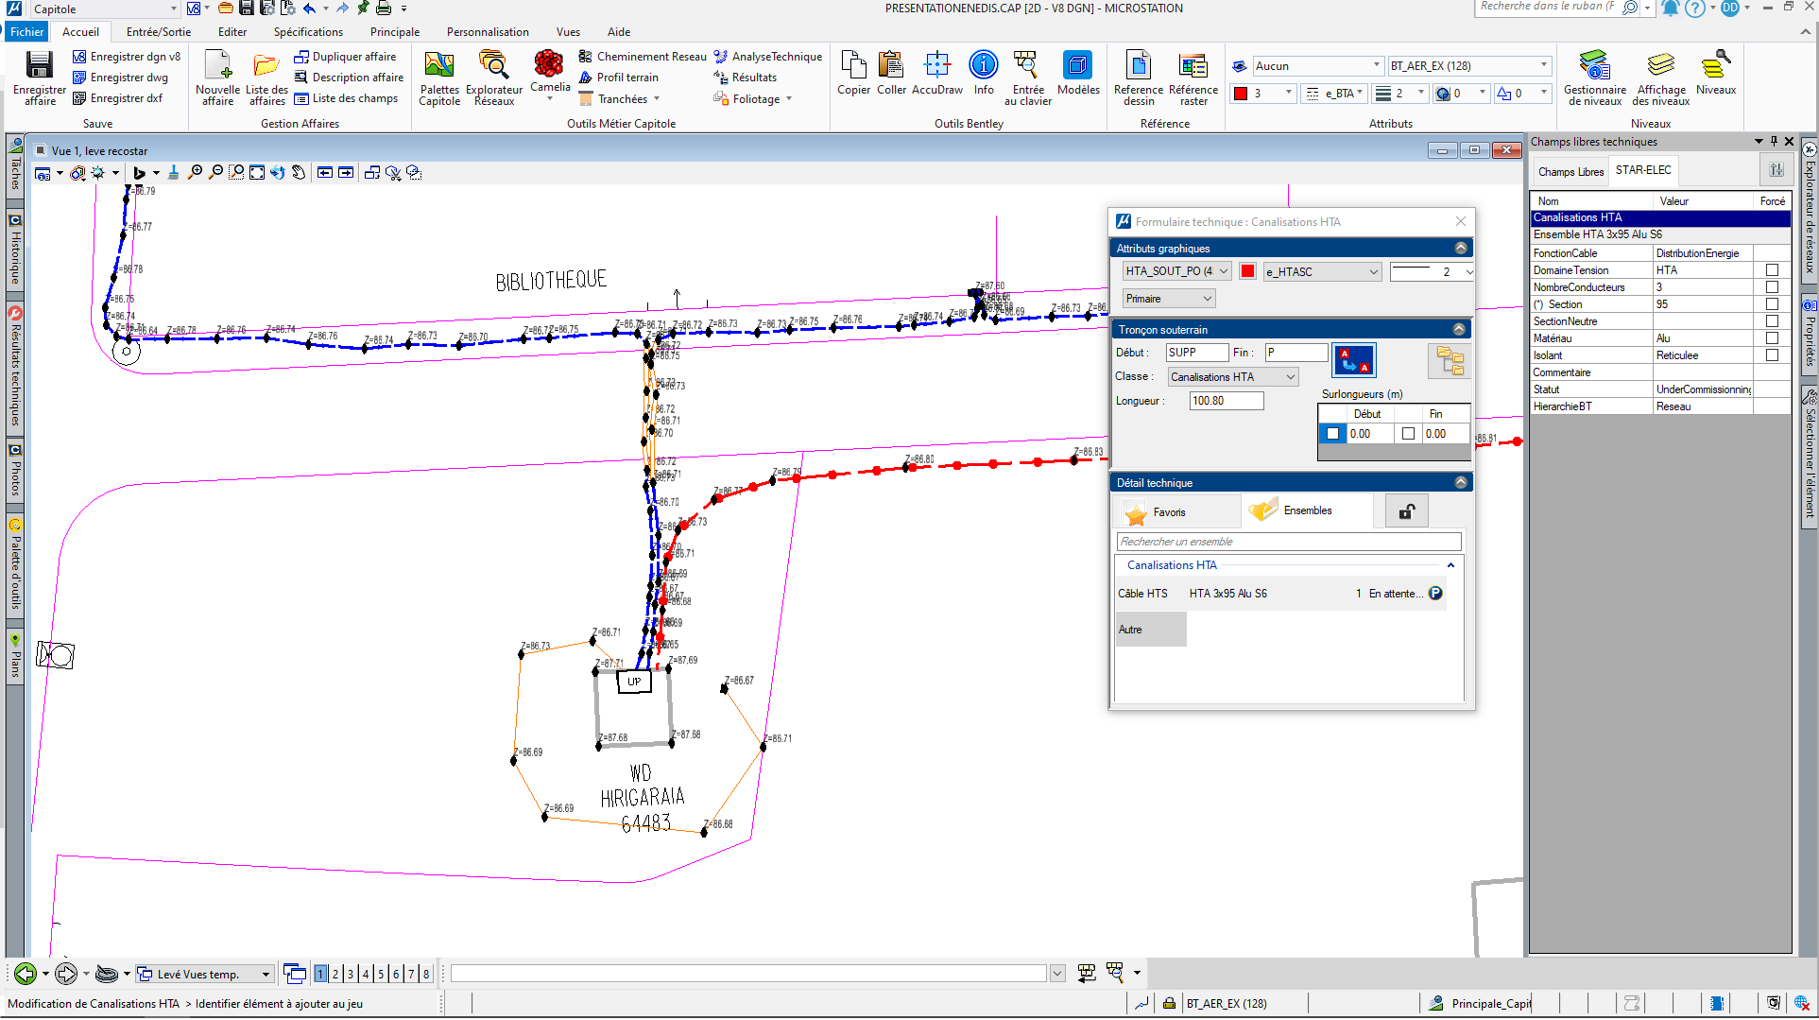Image resolution: width=1819 pixels, height=1020 pixels.
Task: Select the Fit View tool
Action: (257, 172)
